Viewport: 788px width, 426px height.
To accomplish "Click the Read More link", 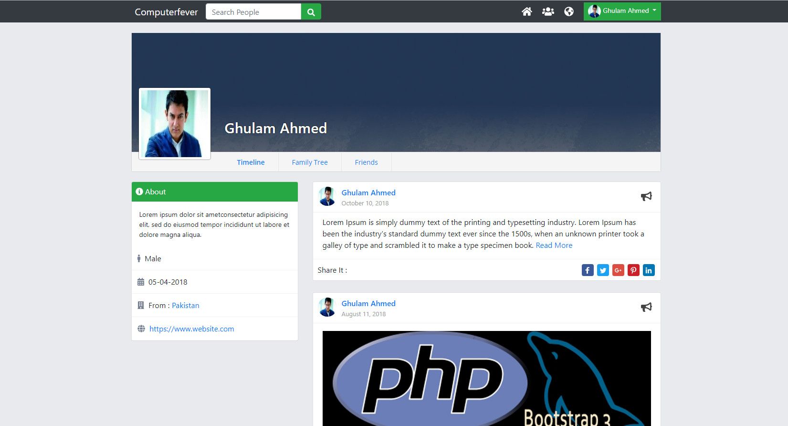I will click(x=554, y=245).
